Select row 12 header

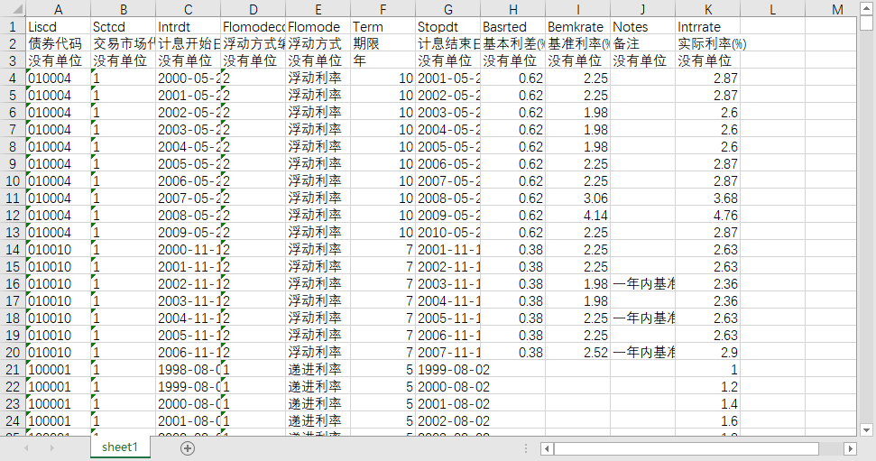(x=13, y=215)
